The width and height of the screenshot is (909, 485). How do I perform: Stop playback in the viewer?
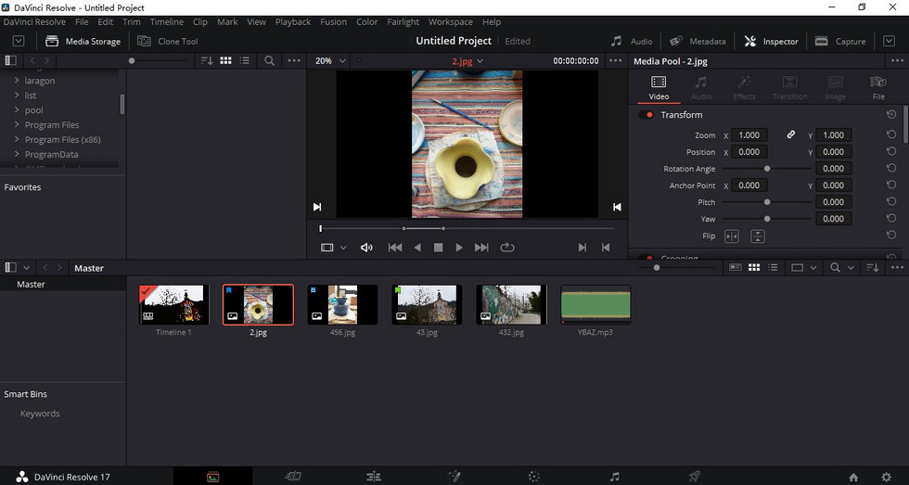(438, 248)
